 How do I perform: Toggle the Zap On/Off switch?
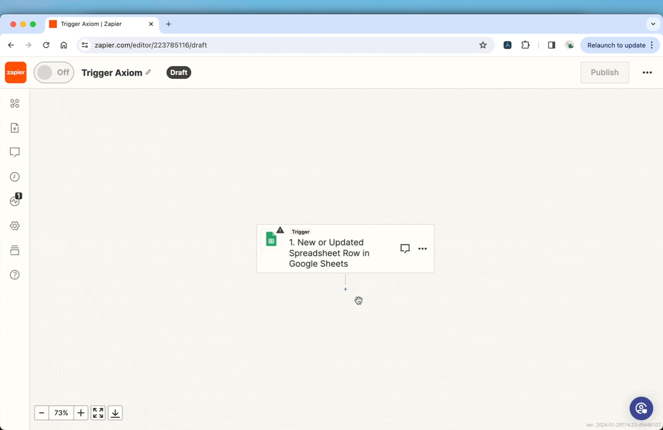[x=54, y=72]
